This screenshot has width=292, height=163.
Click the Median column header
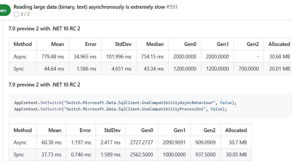point(155,44)
